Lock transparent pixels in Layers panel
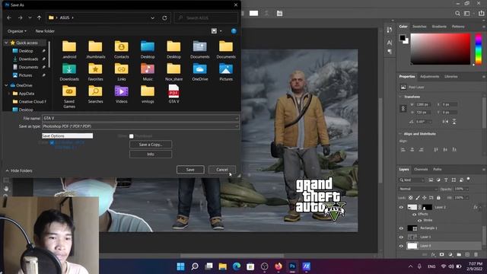 411,198
